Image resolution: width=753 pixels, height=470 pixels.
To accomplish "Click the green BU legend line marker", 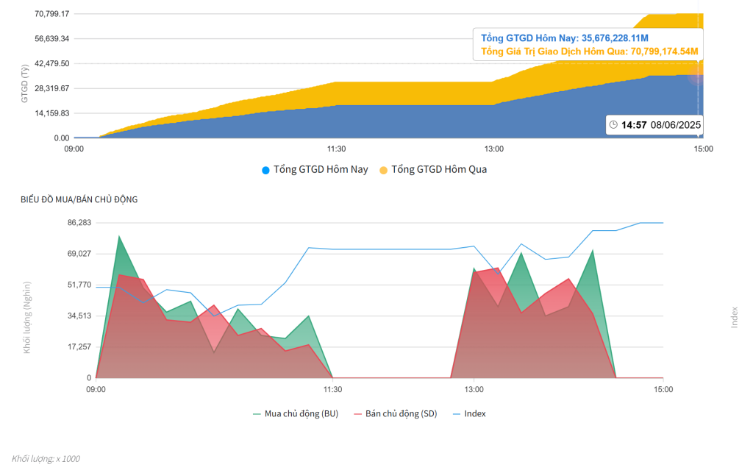I will (x=257, y=414).
